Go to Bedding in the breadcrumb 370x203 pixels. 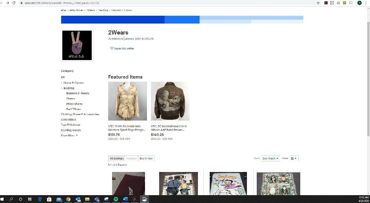(103, 10)
